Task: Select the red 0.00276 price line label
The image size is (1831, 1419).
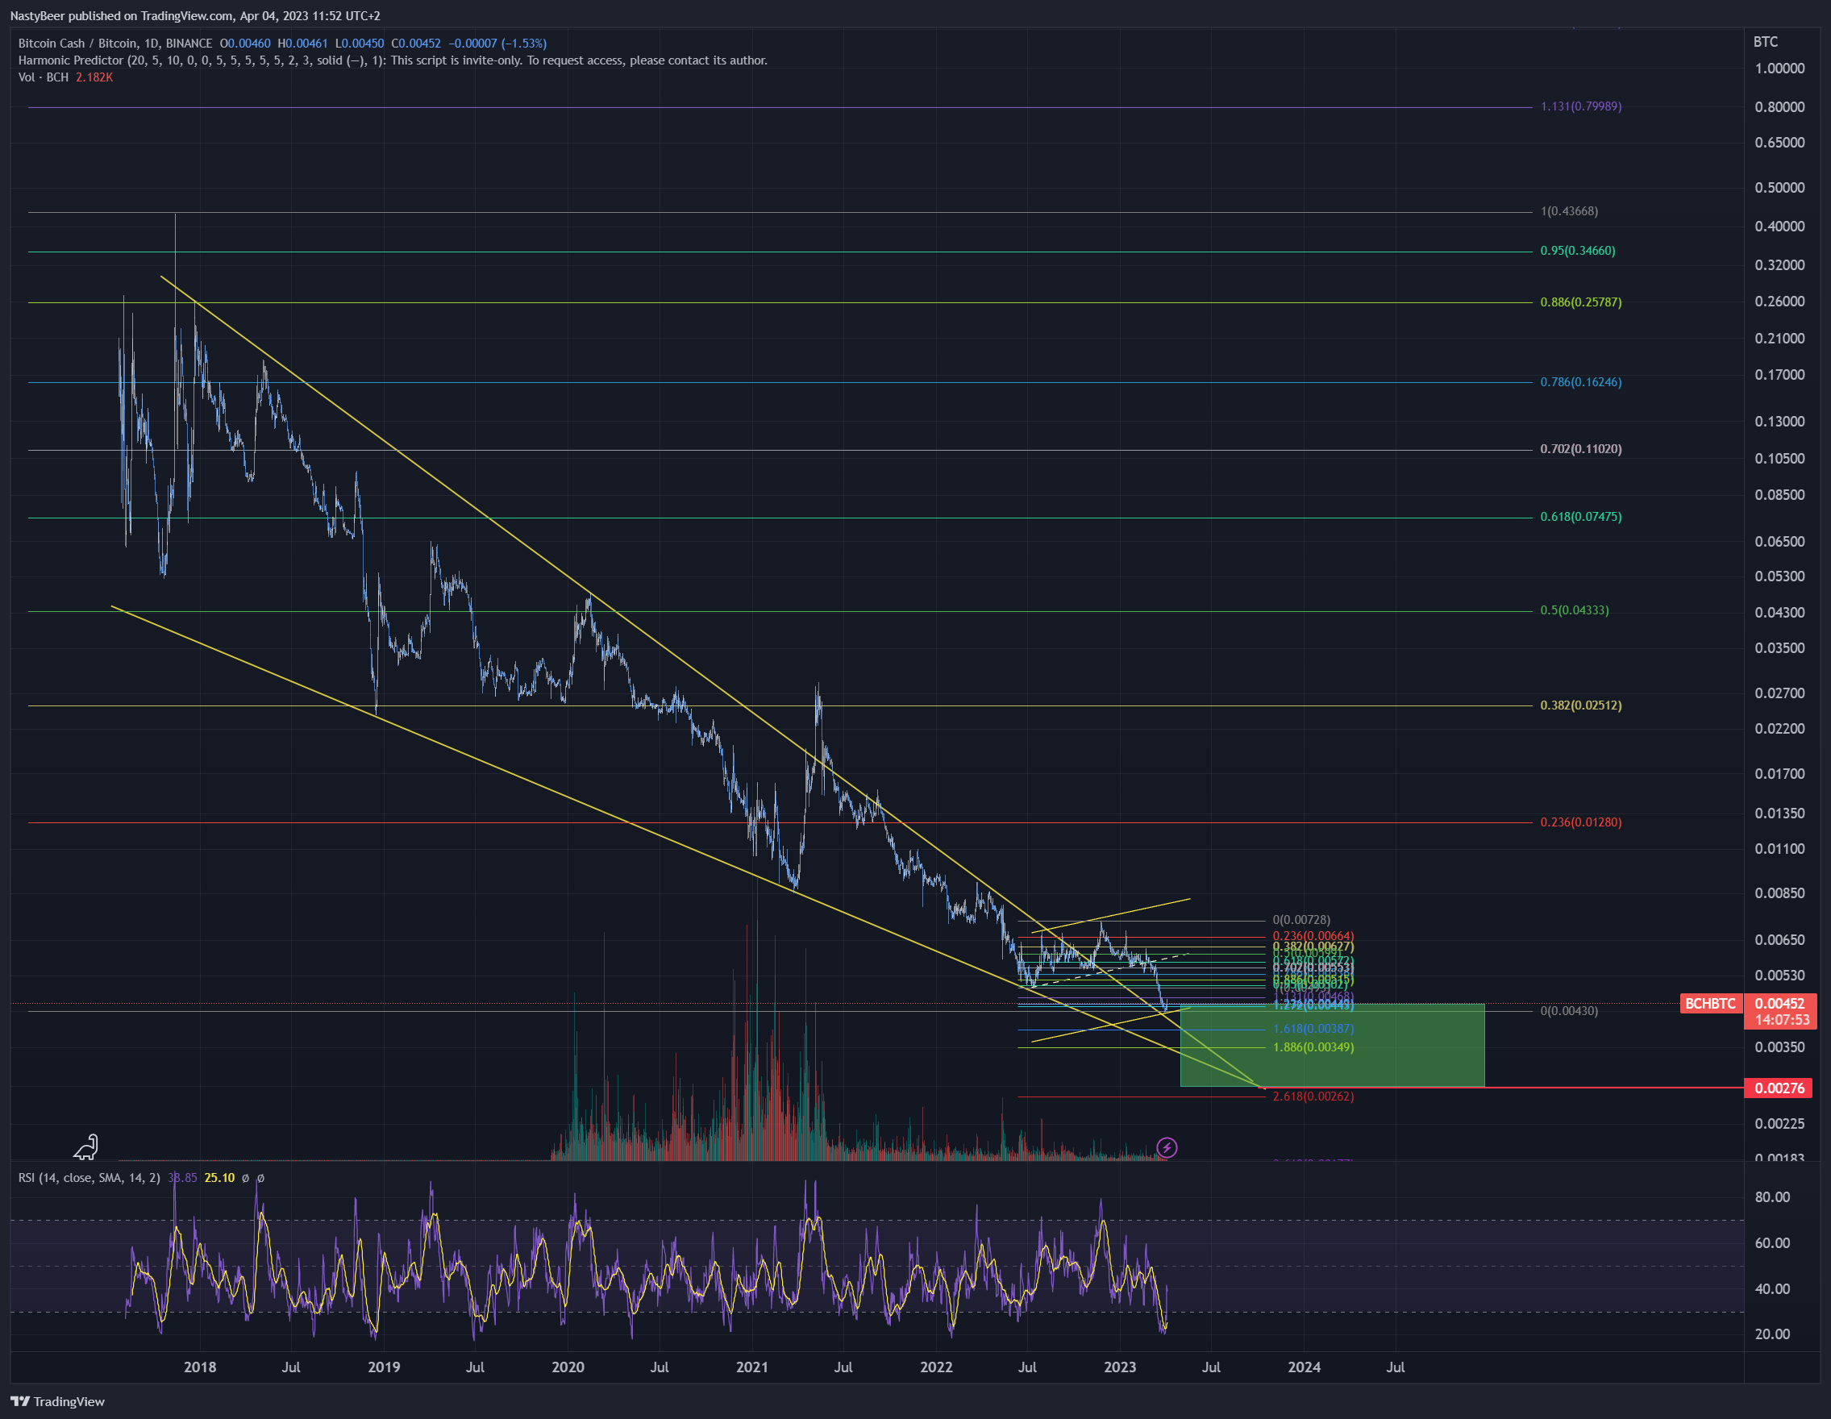Action: [x=1779, y=1088]
